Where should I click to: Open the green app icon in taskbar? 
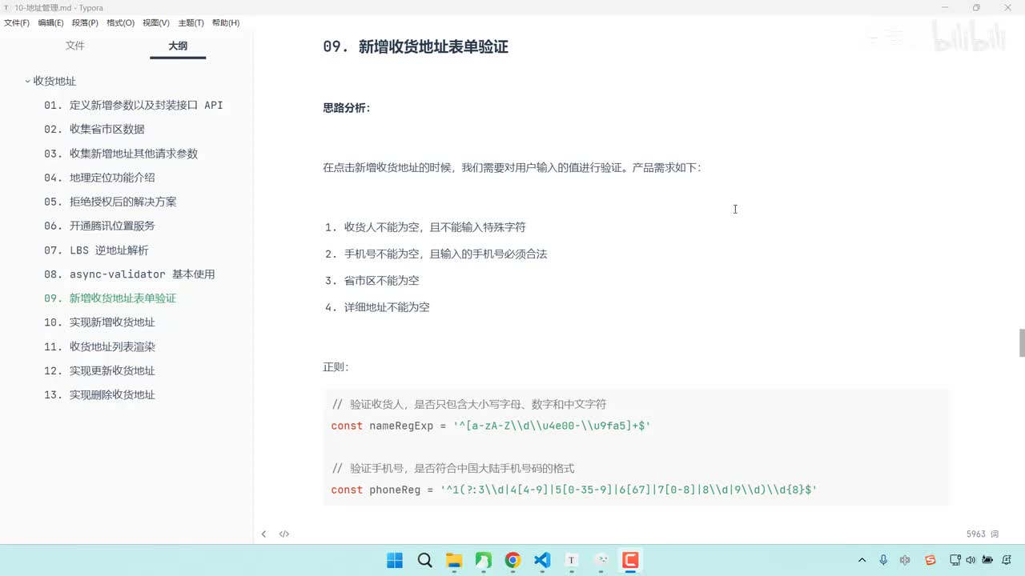[x=484, y=560]
